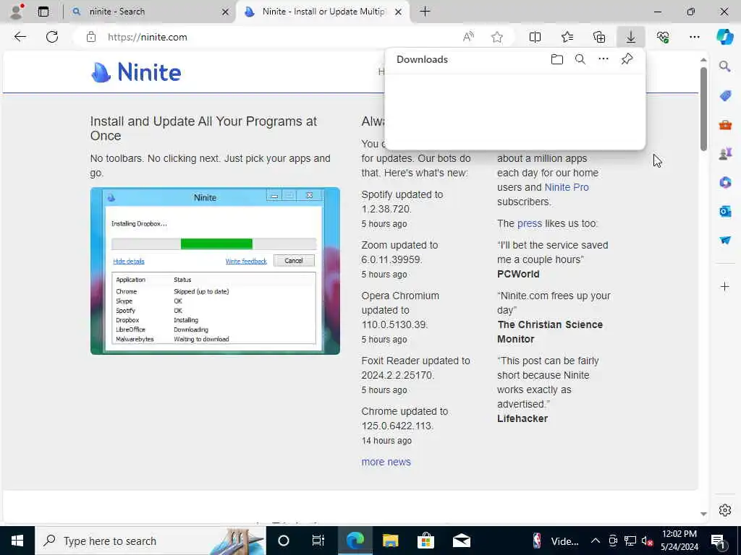Open the notification center
Screen dimensions: 741x555
pyautogui.click(x=718, y=541)
